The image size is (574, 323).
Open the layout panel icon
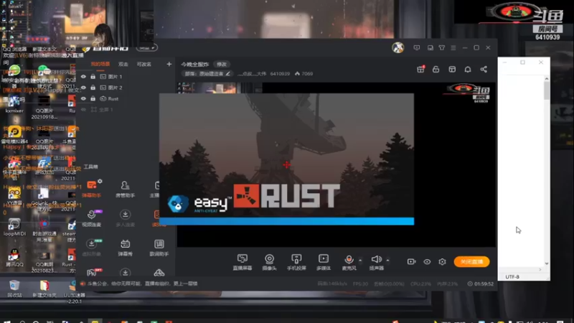pos(452,69)
